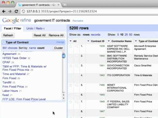Remove the Type of Contract facet
This screenshot has width=158, height=118.
point(4,42)
